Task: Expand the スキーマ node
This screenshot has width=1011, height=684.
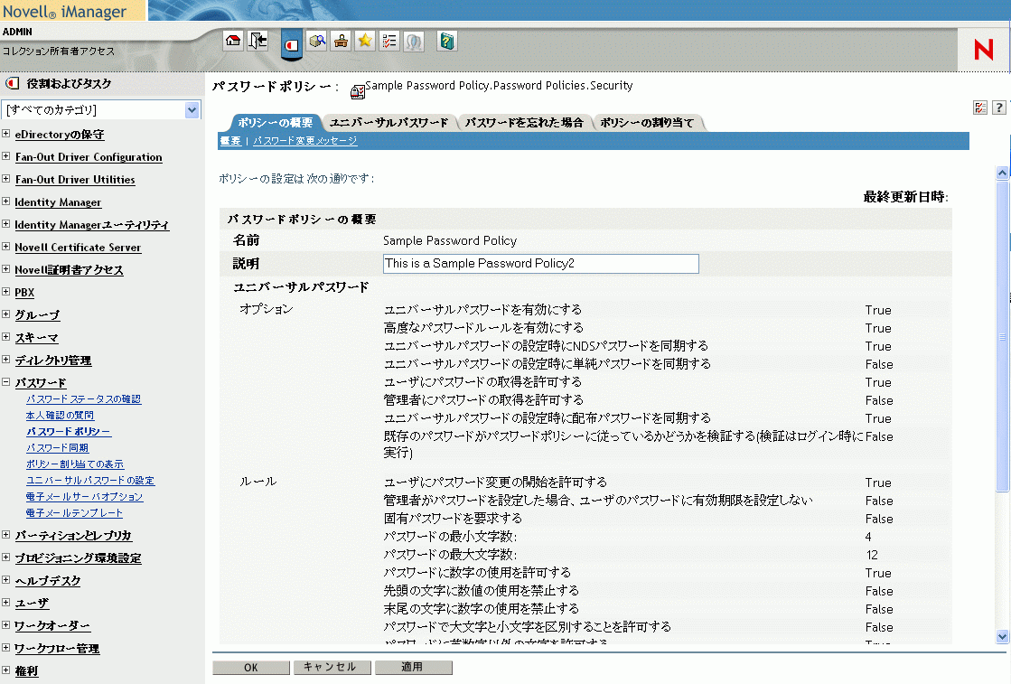Action: click(5, 336)
